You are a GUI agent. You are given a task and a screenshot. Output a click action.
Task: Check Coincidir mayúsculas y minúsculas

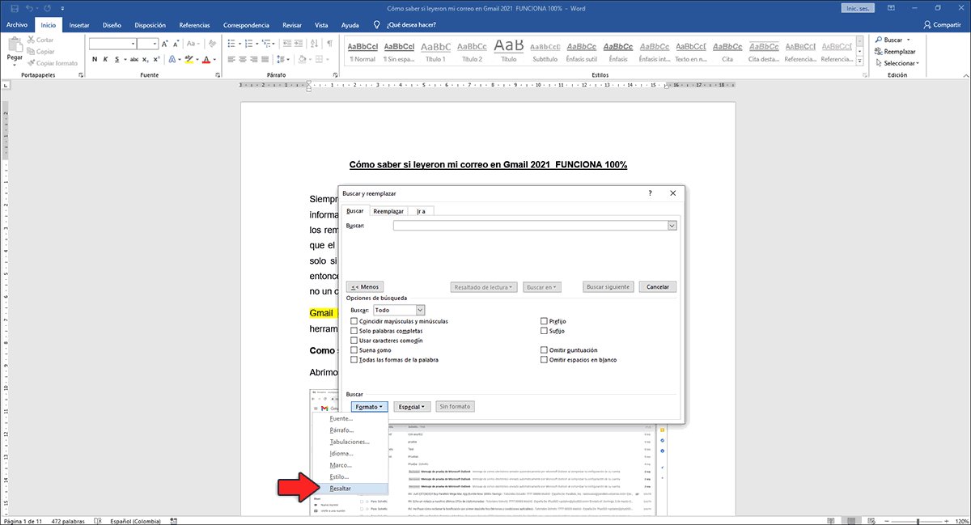(x=354, y=321)
